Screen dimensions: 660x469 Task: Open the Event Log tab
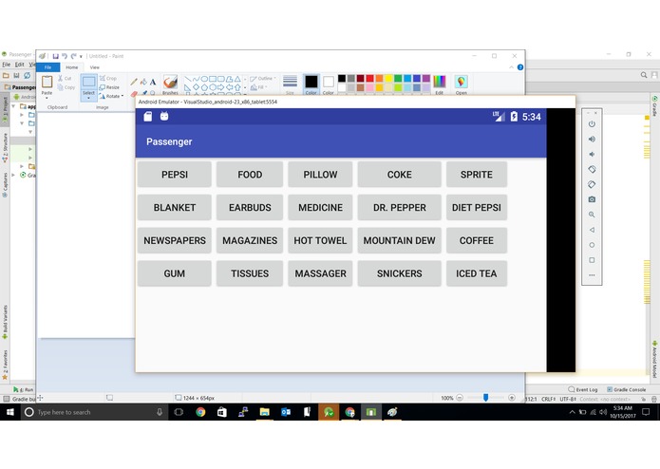[x=583, y=389]
